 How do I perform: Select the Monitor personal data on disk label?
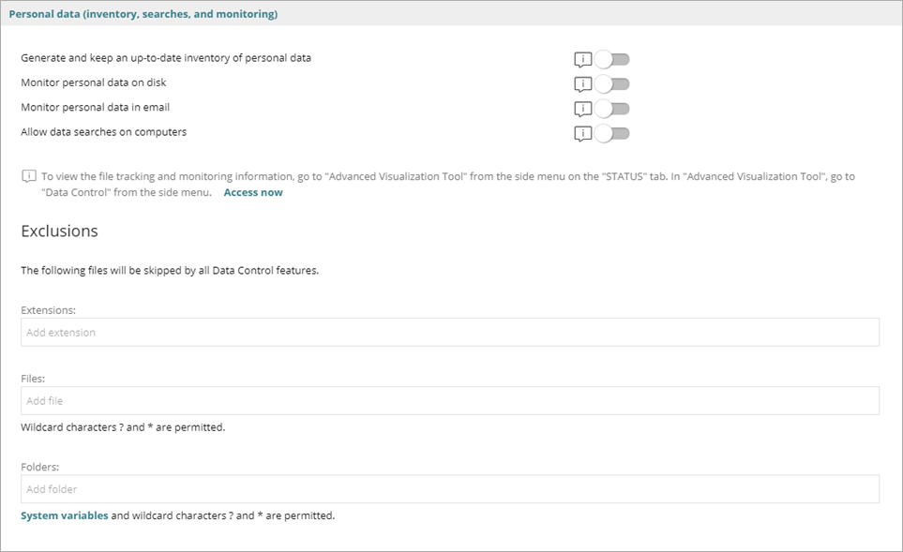point(94,82)
